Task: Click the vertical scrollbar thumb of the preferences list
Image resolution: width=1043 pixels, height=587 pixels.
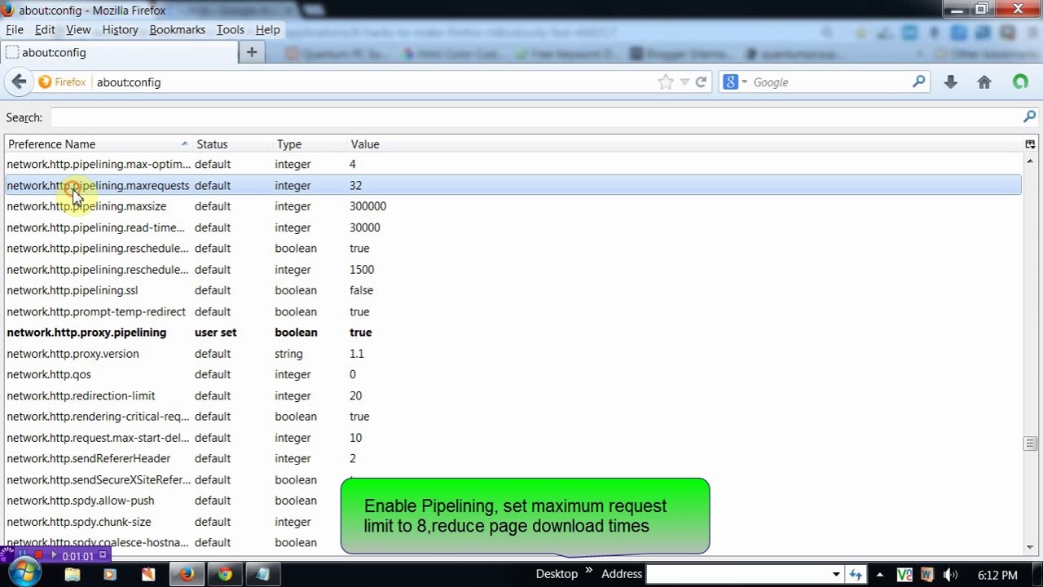Action: tap(1030, 444)
